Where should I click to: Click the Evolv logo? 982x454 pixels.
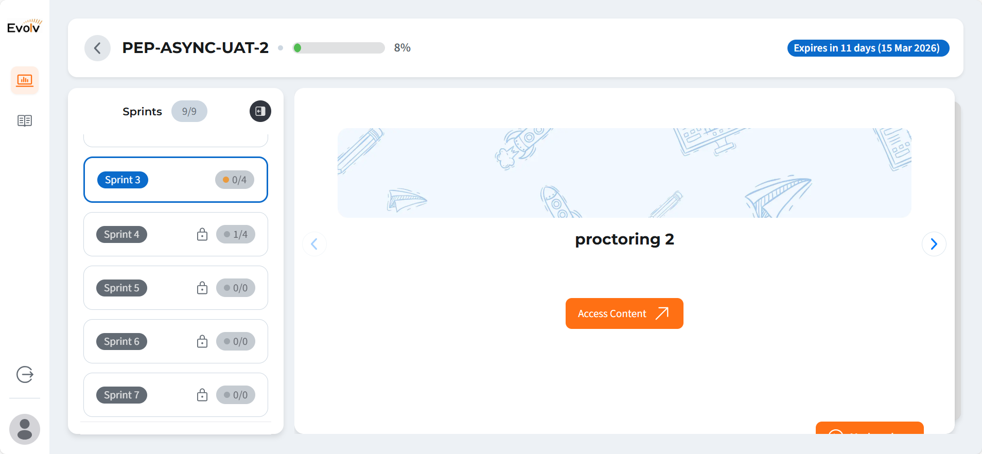pos(24,26)
